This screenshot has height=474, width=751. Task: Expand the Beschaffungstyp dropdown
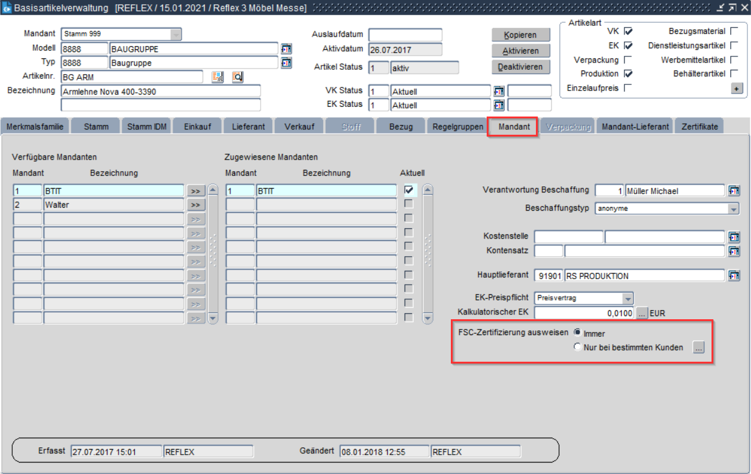tap(733, 209)
